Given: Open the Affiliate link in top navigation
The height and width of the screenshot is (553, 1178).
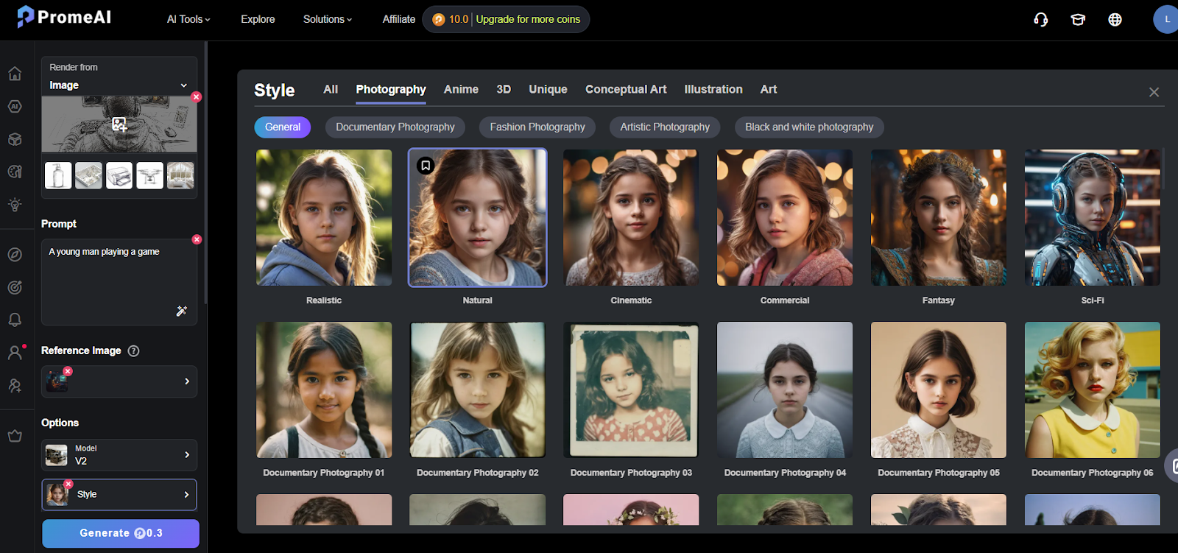Looking at the screenshot, I should pyautogui.click(x=399, y=19).
